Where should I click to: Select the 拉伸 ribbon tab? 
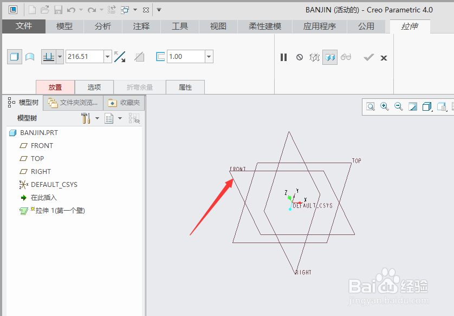410,26
